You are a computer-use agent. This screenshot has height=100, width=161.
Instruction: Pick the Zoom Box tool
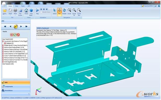tap(79, 10)
